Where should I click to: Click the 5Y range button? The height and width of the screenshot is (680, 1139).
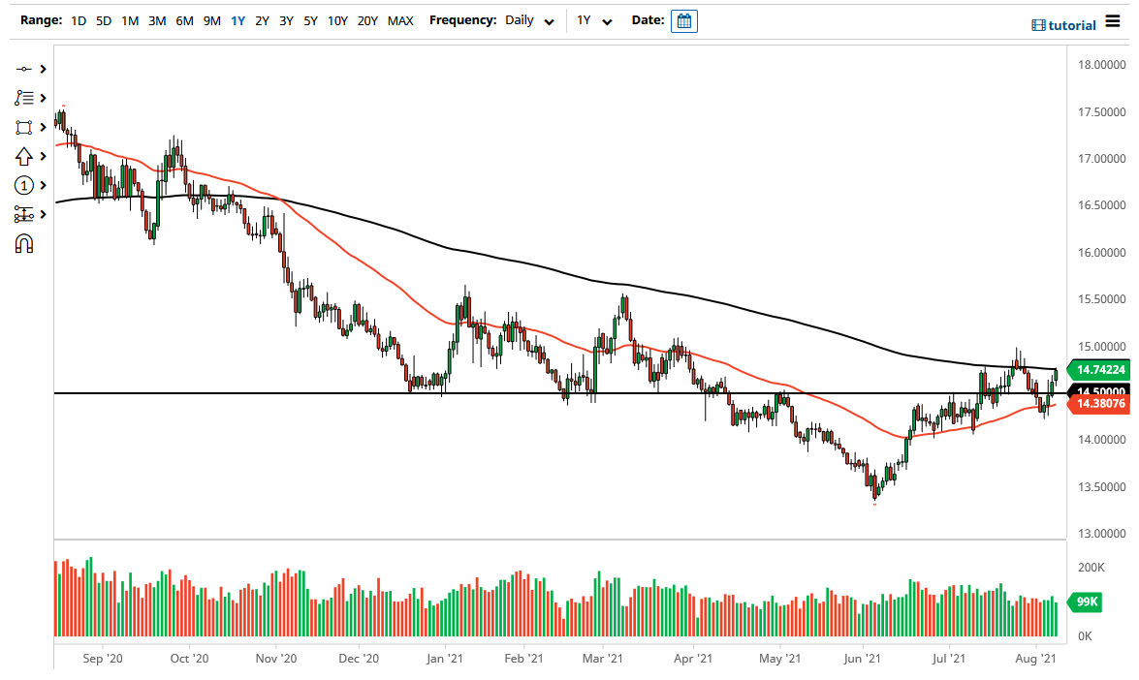[x=310, y=20]
